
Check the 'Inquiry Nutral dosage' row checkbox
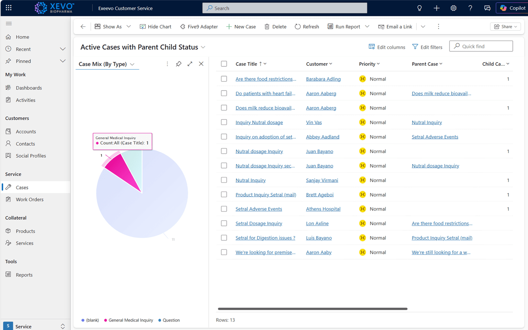(224, 122)
